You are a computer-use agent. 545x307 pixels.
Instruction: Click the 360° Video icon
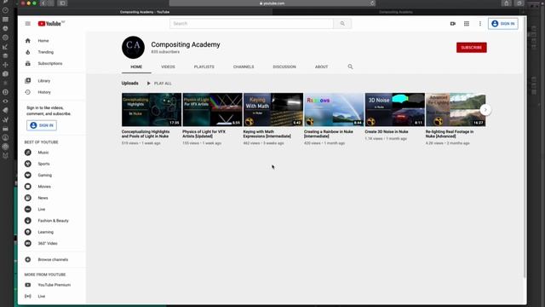pos(28,243)
